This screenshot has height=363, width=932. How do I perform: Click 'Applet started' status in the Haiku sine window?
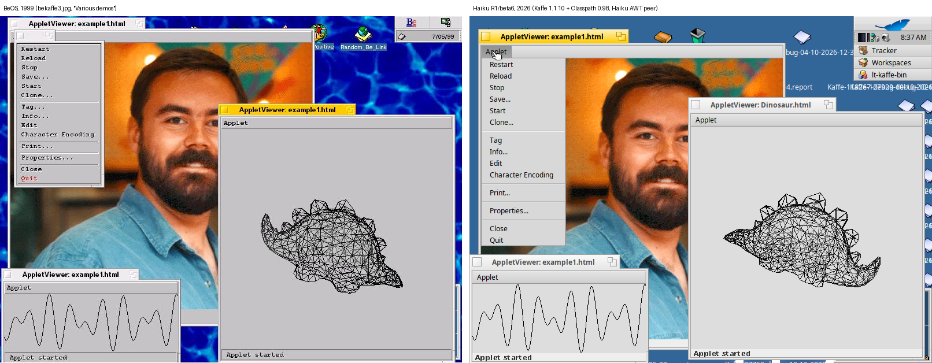pos(503,358)
